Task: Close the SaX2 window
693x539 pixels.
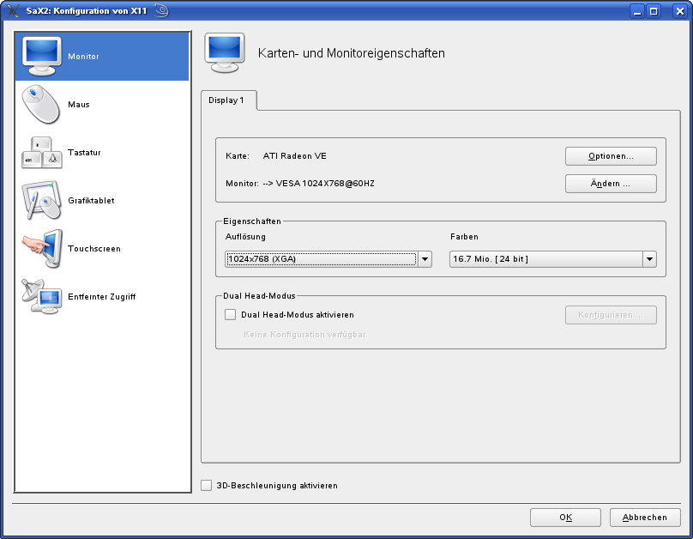Action: 680,11
